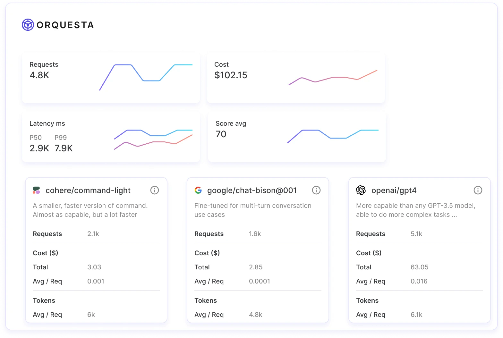503x338 pixels.
Task: Click the Google provider logo
Action: (x=198, y=190)
